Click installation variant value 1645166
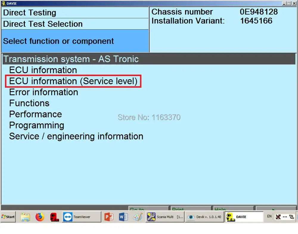The height and width of the screenshot is (234, 298). [256, 21]
